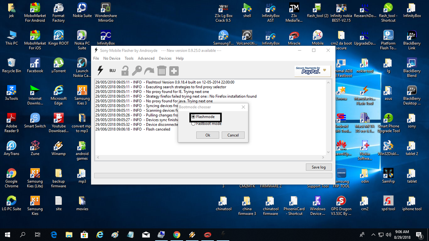Select the GPG Dragon desktop icon
This screenshot has height=241, width=429.
tap(341, 206)
